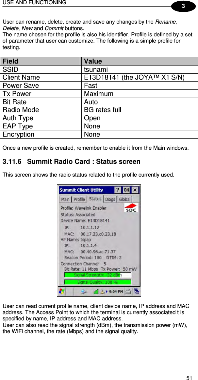Click AP IP '10.1.1.4'
Screen dimensions: 198x380
[89, 245]
